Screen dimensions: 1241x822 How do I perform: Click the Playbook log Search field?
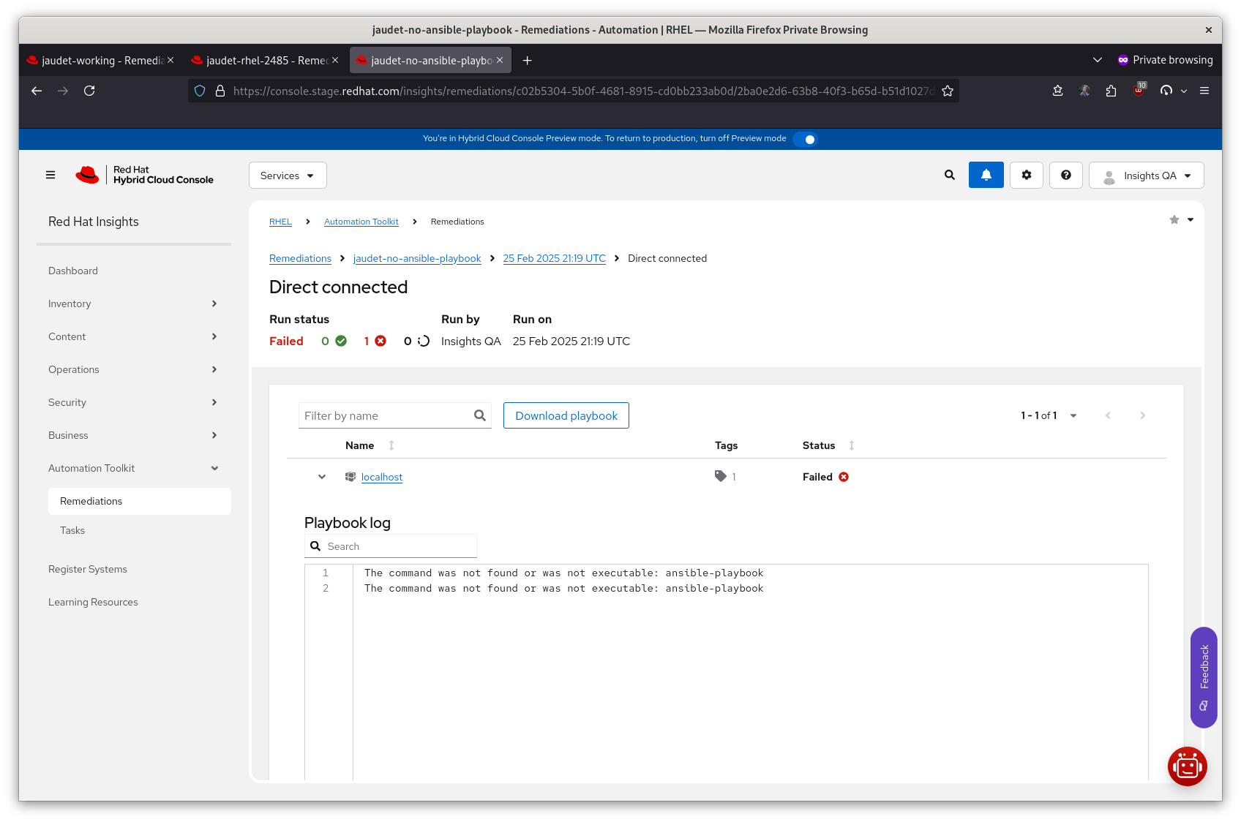click(391, 546)
